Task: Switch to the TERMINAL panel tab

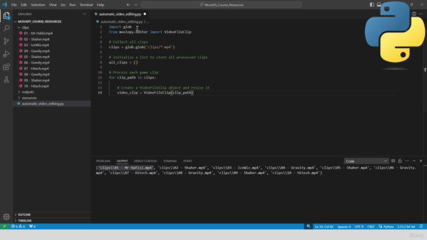Action: tap(170, 161)
